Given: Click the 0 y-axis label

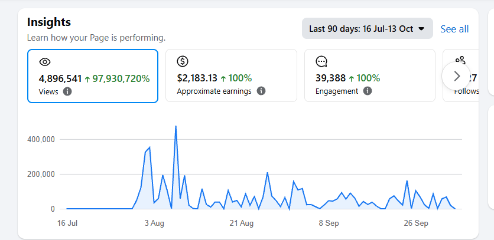Looking at the screenshot, I should pos(53,209).
